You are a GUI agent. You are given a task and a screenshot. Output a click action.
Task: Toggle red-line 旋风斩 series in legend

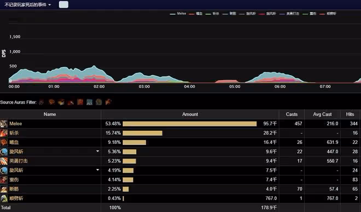point(267,14)
